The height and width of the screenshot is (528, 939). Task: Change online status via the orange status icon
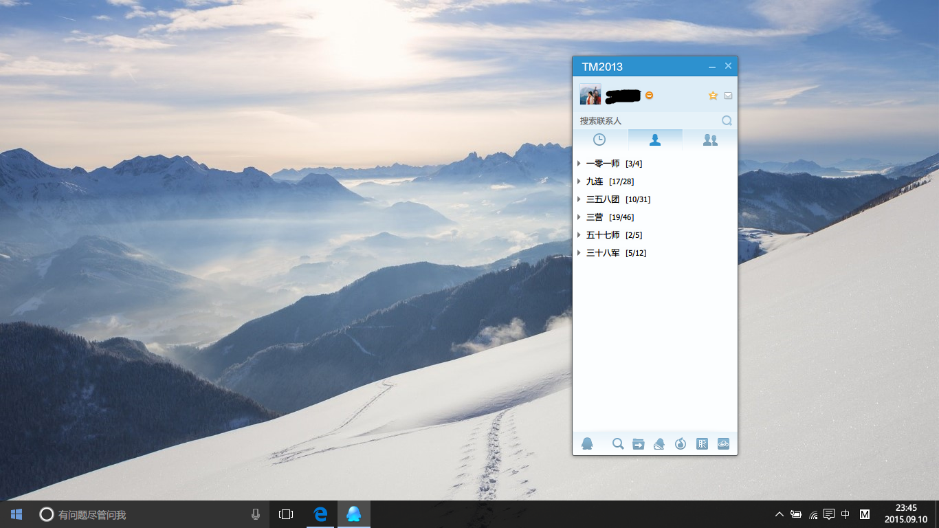pyautogui.click(x=649, y=96)
